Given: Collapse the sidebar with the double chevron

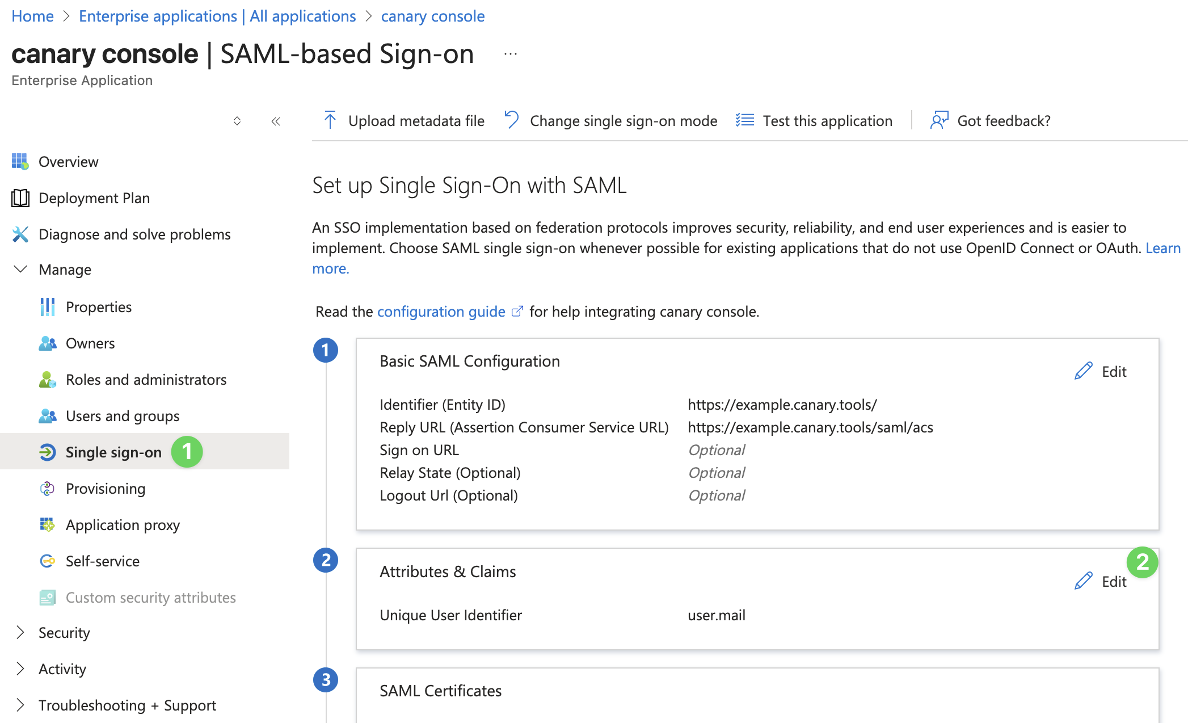Looking at the screenshot, I should [x=276, y=121].
